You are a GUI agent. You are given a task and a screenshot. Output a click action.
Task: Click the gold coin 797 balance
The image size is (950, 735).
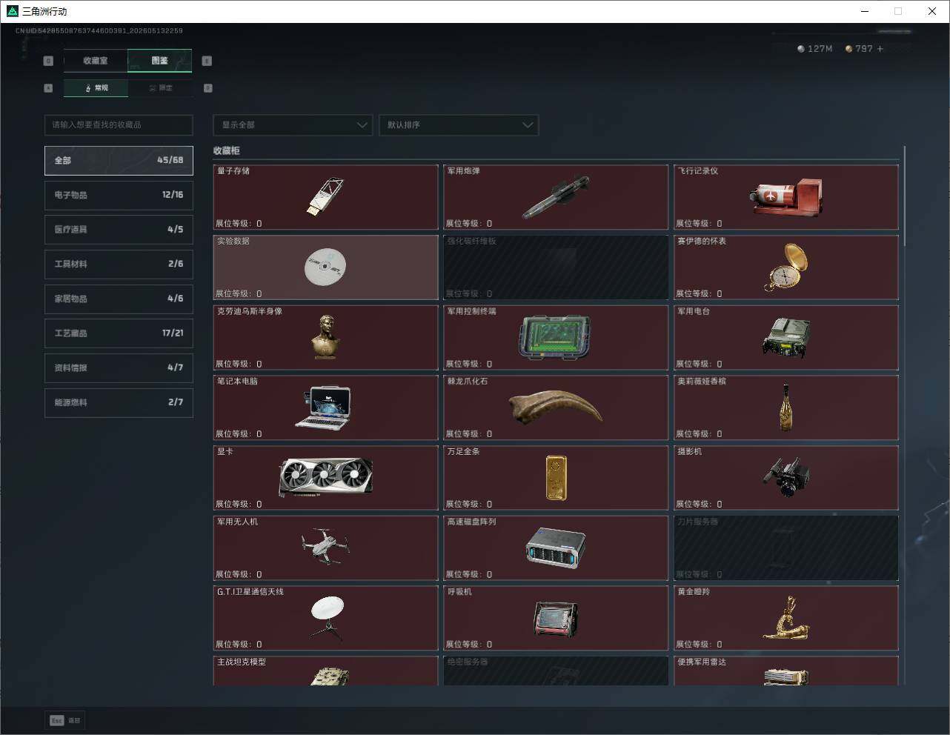coord(860,49)
